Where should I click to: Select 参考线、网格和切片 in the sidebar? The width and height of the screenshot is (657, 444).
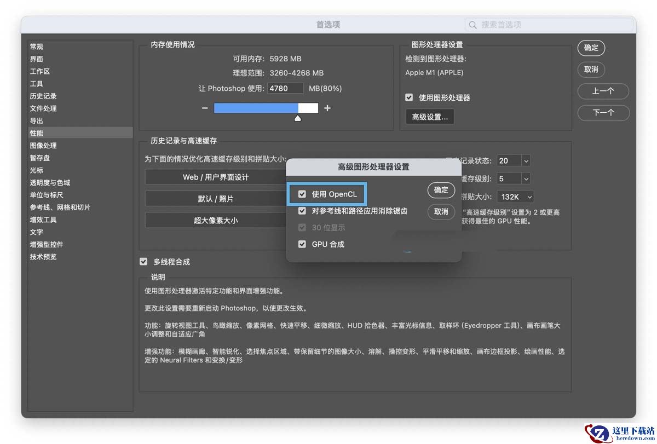point(60,207)
